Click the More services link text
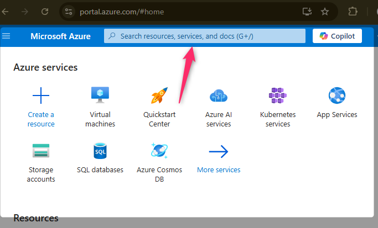Image resolution: width=378 pixels, height=228 pixels. tap(219, 170)
